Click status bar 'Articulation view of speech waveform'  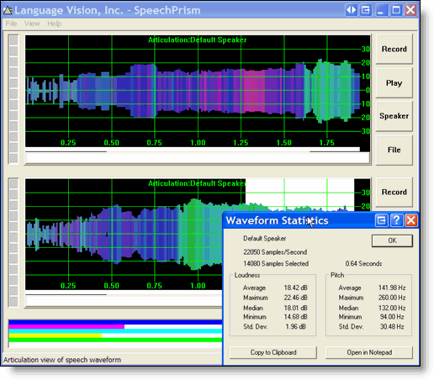[x=62, y=360]
